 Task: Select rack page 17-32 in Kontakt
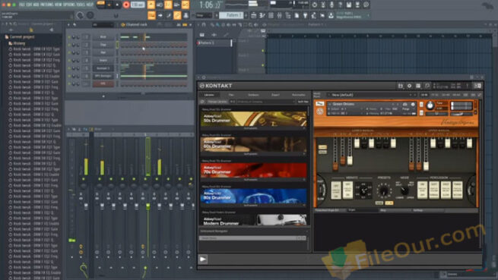[435, 95]
